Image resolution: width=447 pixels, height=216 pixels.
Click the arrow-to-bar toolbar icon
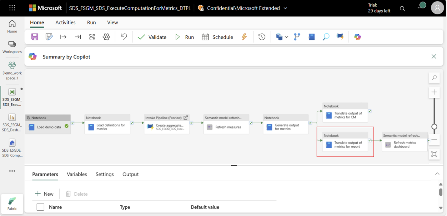point(78,37)
